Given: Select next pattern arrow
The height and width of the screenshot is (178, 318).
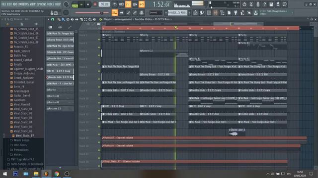Looking at the screenshot, I should pos(189,13).
